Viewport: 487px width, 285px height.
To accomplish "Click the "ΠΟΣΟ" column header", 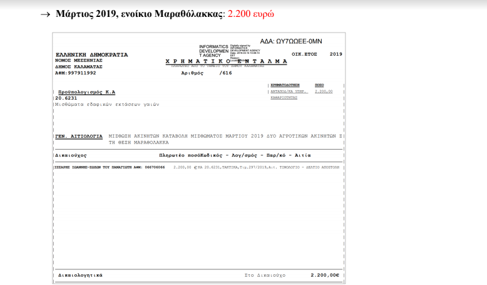I will [319, 85].
